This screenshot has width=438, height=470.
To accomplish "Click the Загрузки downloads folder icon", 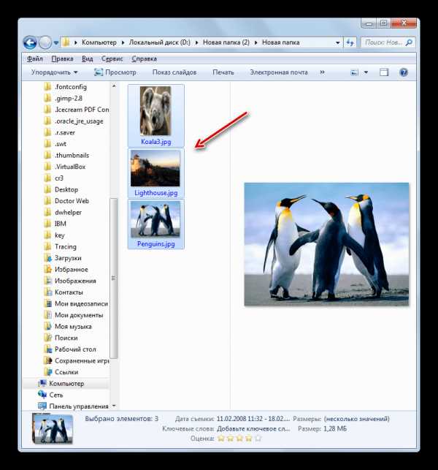I will 47,258.
